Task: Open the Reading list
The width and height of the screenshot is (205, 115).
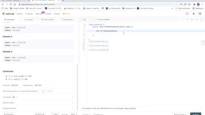Action: [x=198, y=8]
